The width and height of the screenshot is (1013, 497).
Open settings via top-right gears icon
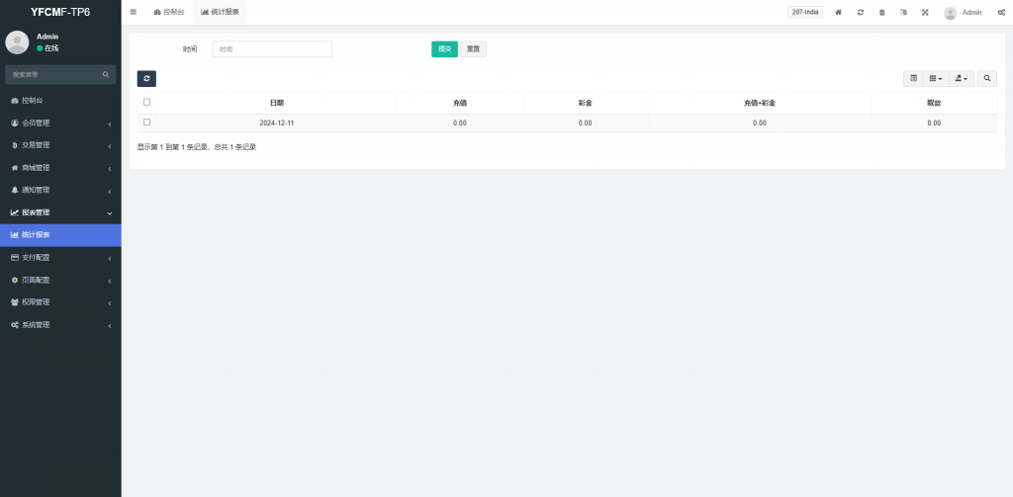(x=1001, y=12)
